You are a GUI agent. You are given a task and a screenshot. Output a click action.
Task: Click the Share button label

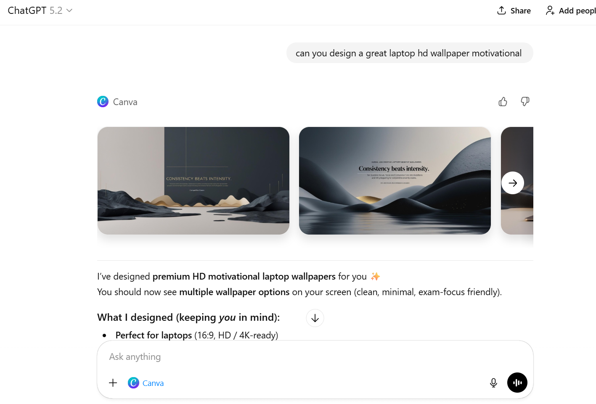(x=521, y=11)
